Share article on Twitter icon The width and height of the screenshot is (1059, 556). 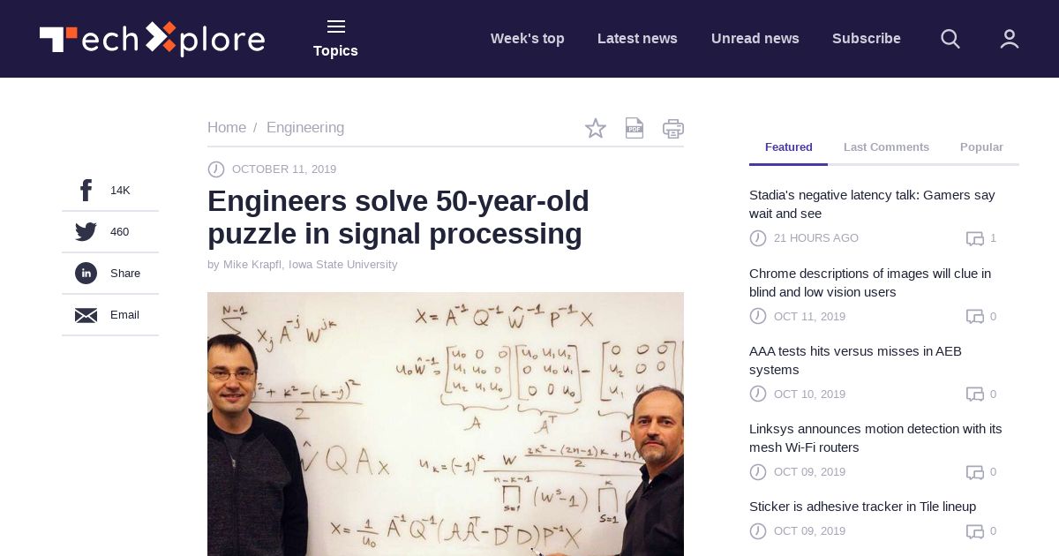coord(86,231)
